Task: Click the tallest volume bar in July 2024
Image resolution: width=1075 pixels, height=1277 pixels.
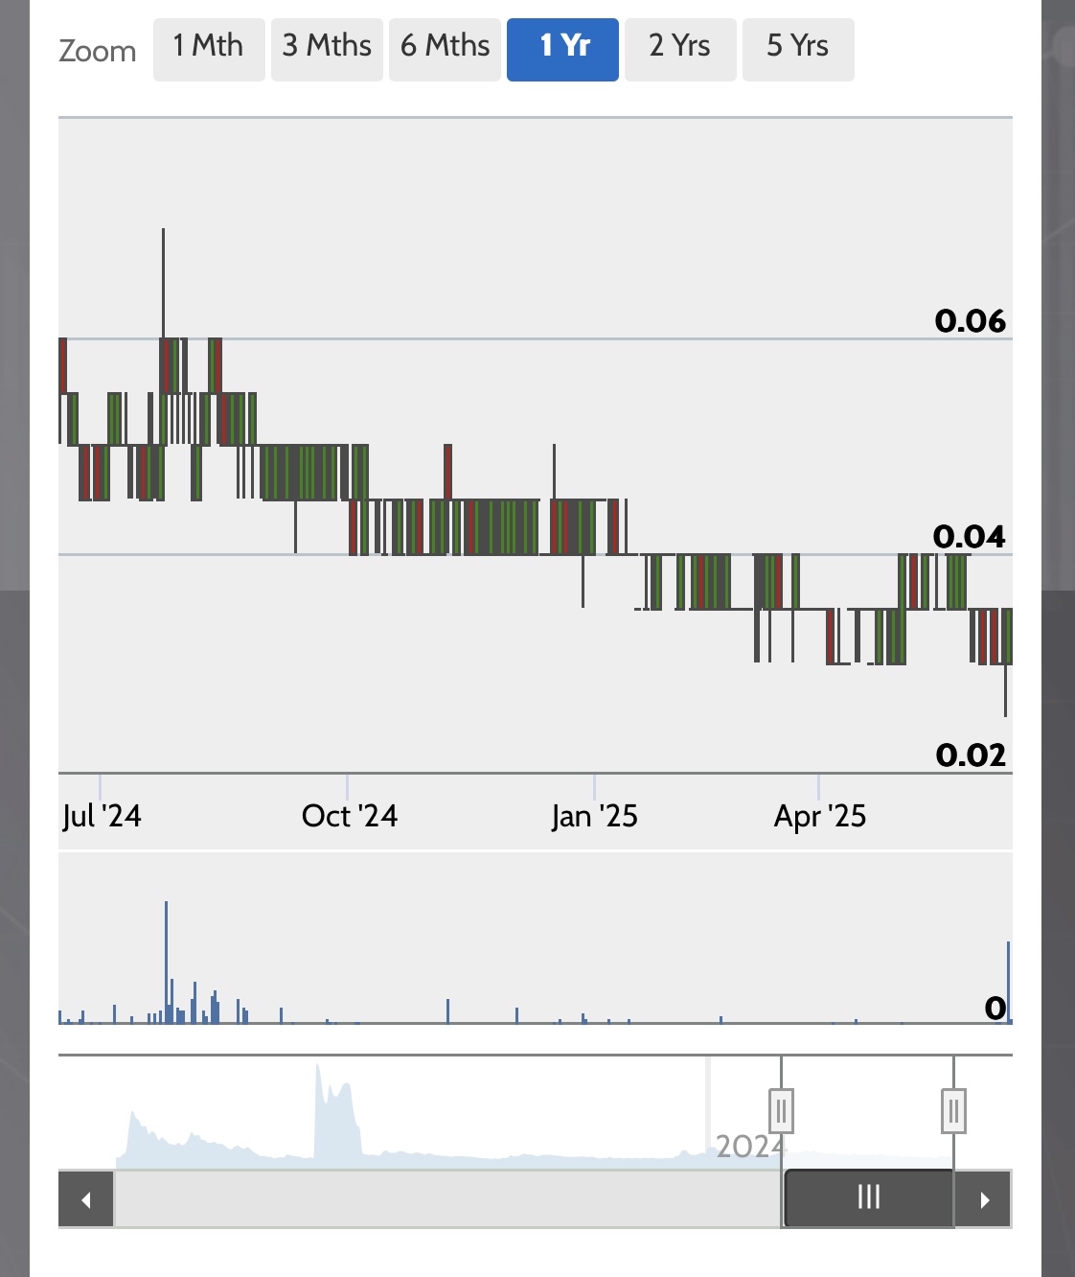Action: [x=166, y=962]
